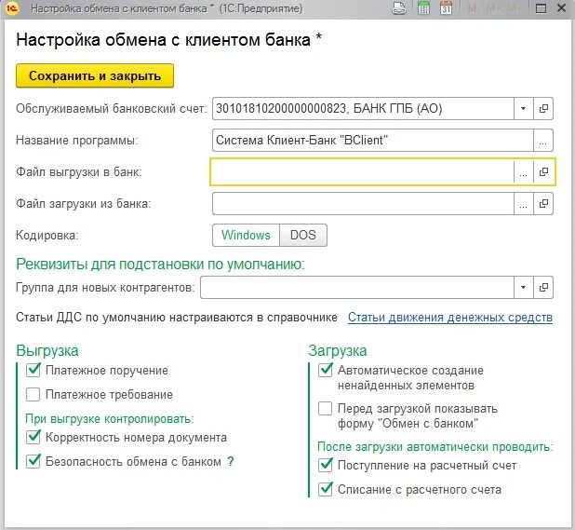Viewport: 575px width, 530px height.
Task: Expand the bank account dropdown arrow
Action: [523, 108]
